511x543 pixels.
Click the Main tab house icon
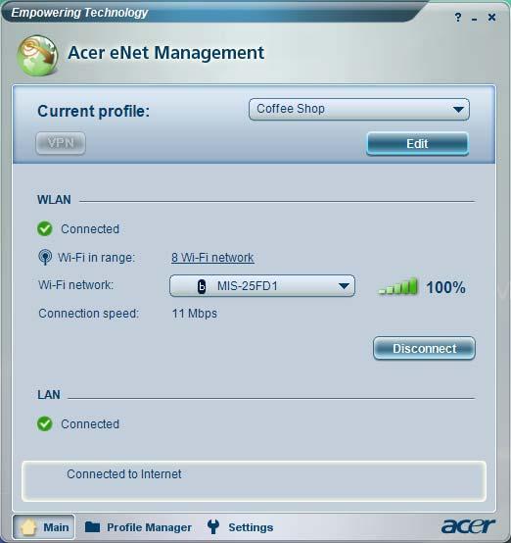pos(28,526)
